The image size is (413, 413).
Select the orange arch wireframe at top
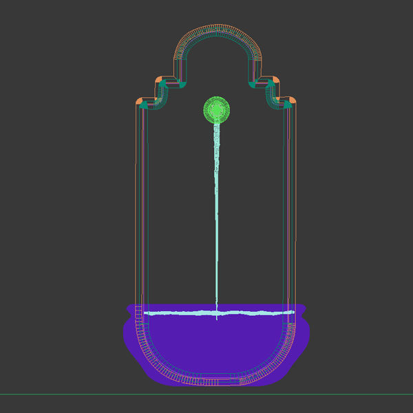tap(218, 42)
